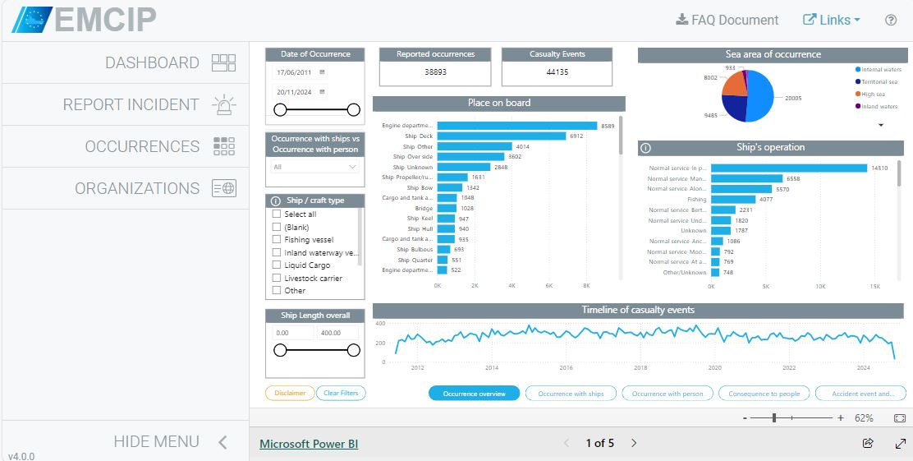Select the High sea legend swatch
913x461 pixels.
point(858,94)
